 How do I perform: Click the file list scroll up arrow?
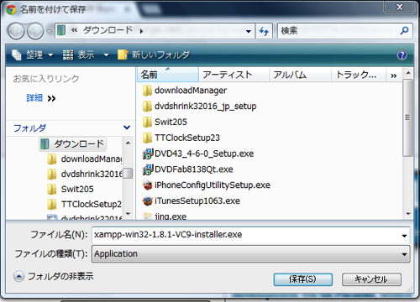coord(408,73)
